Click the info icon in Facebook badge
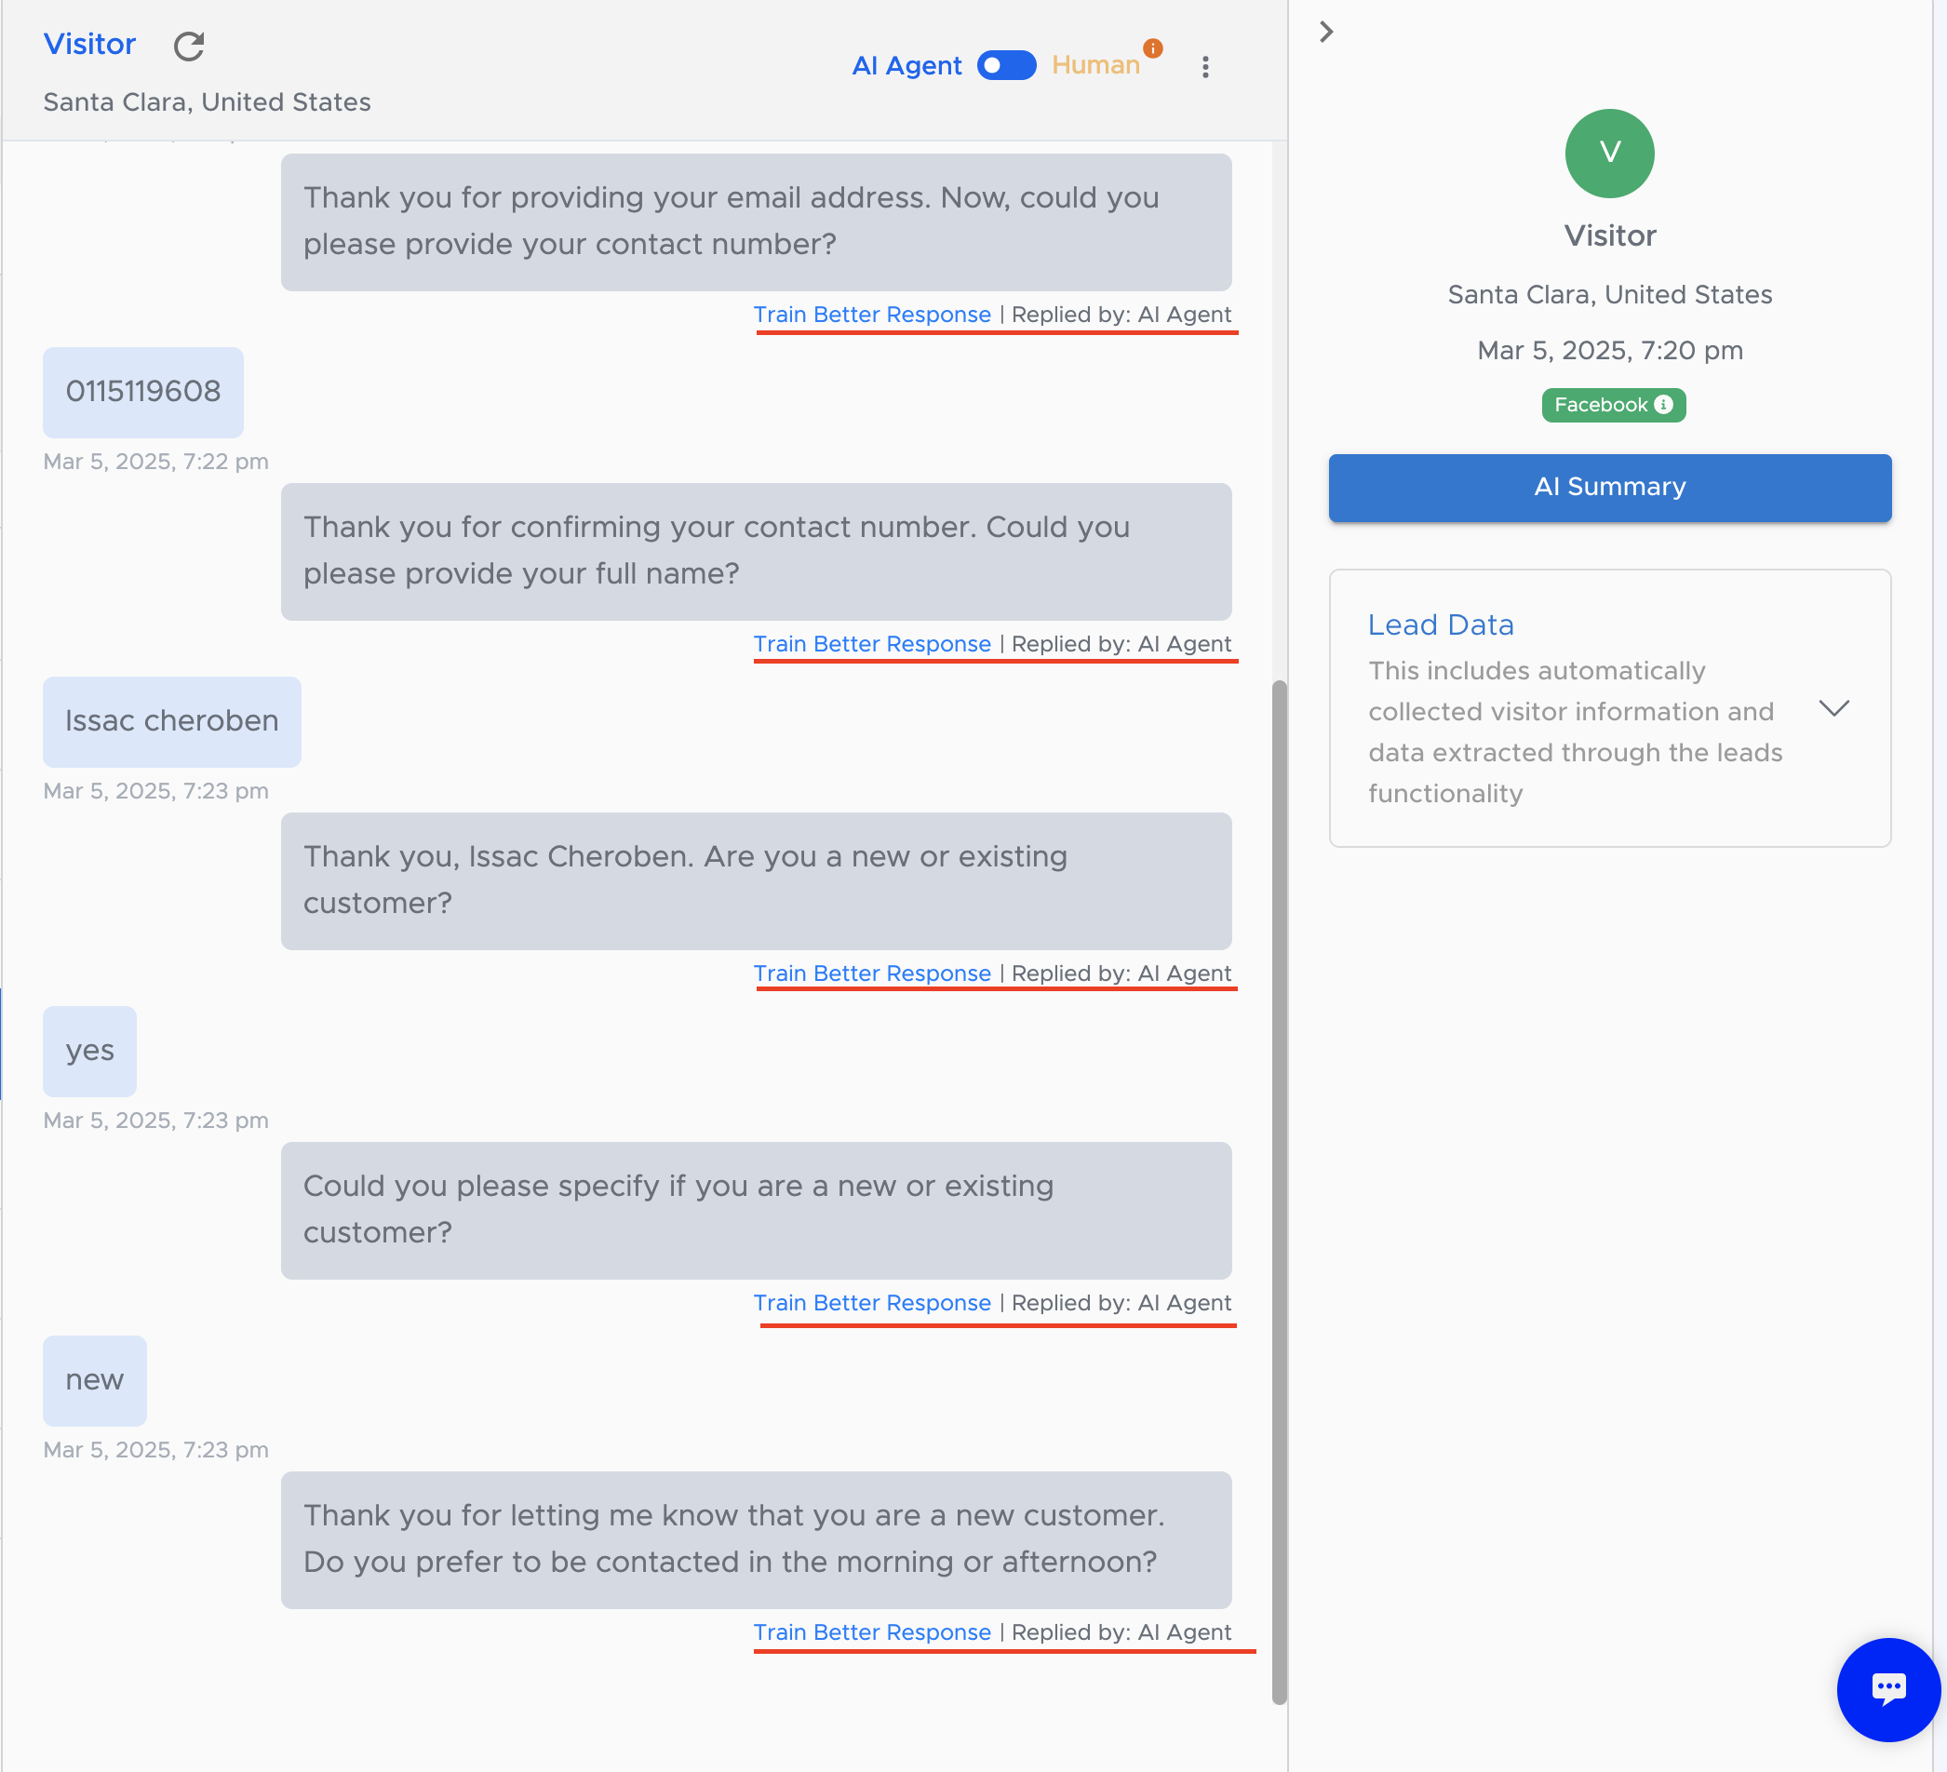Screen dimensions: 1947x1772 [x=1663, y=405]
